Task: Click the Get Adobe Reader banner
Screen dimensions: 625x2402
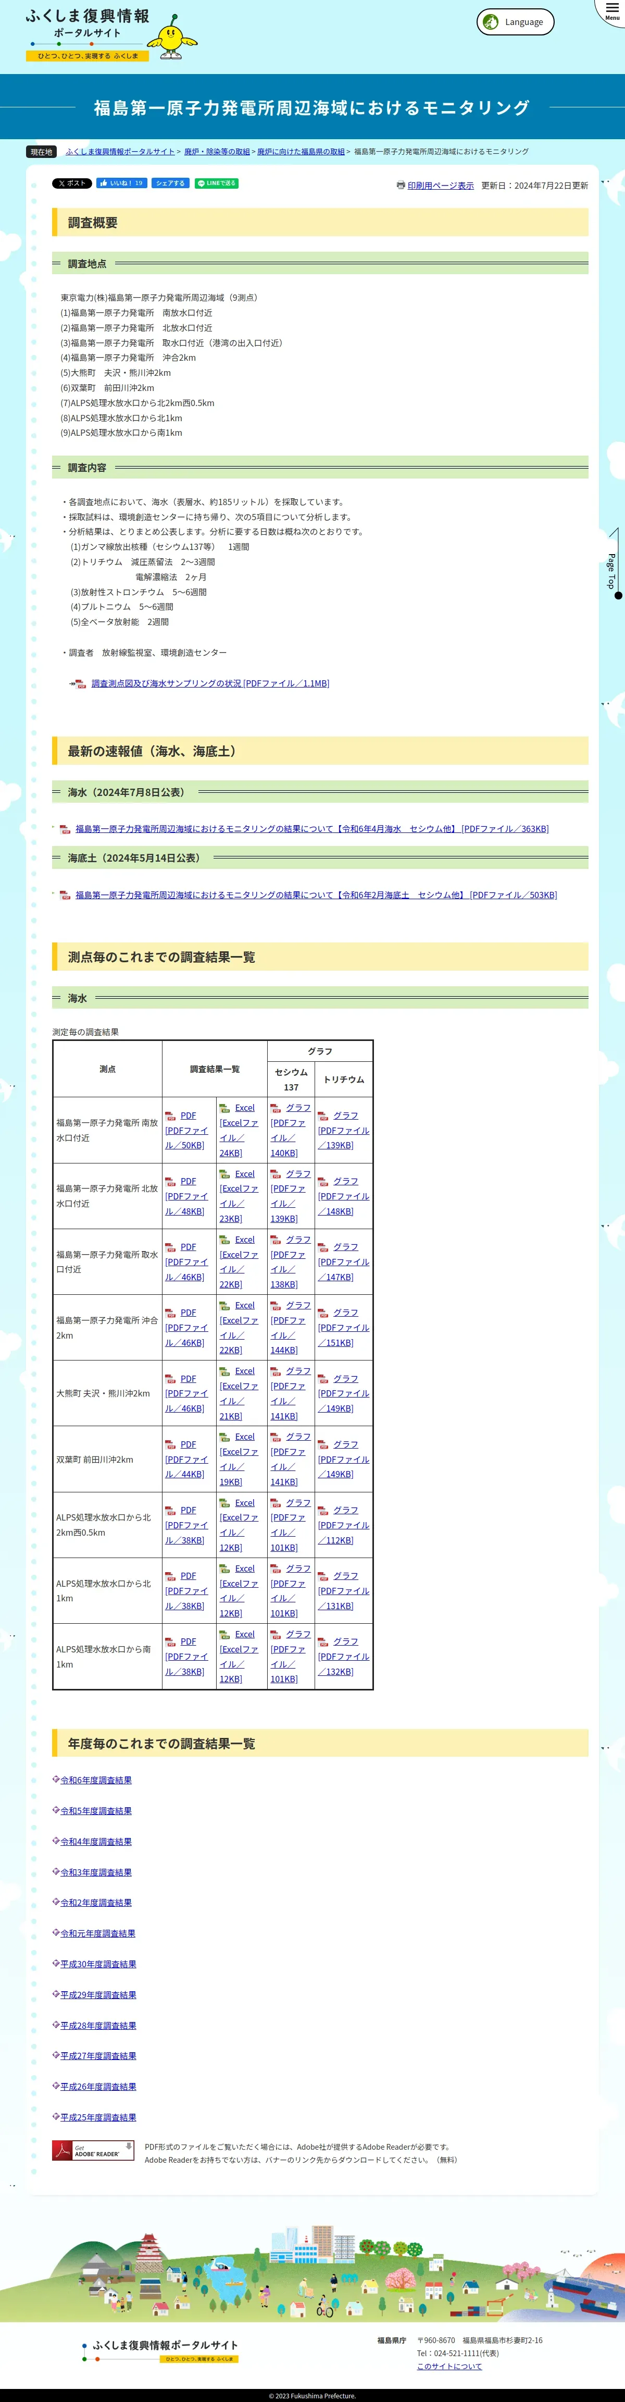Action: tap(93, 2151)
